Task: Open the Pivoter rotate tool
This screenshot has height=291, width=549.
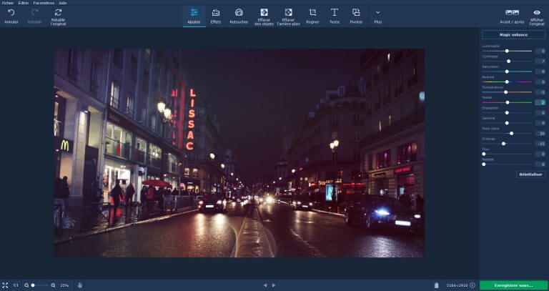Action: [356, 16]
